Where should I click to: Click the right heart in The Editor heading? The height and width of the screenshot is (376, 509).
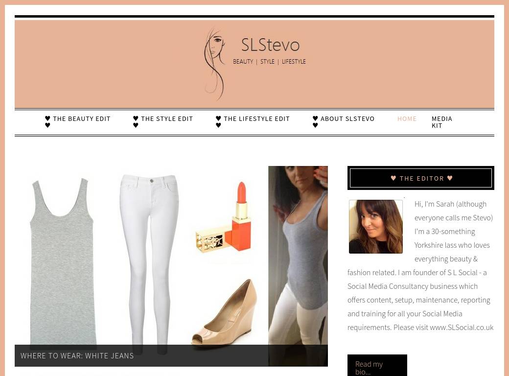pyautogui.click(x=450, y=178)
